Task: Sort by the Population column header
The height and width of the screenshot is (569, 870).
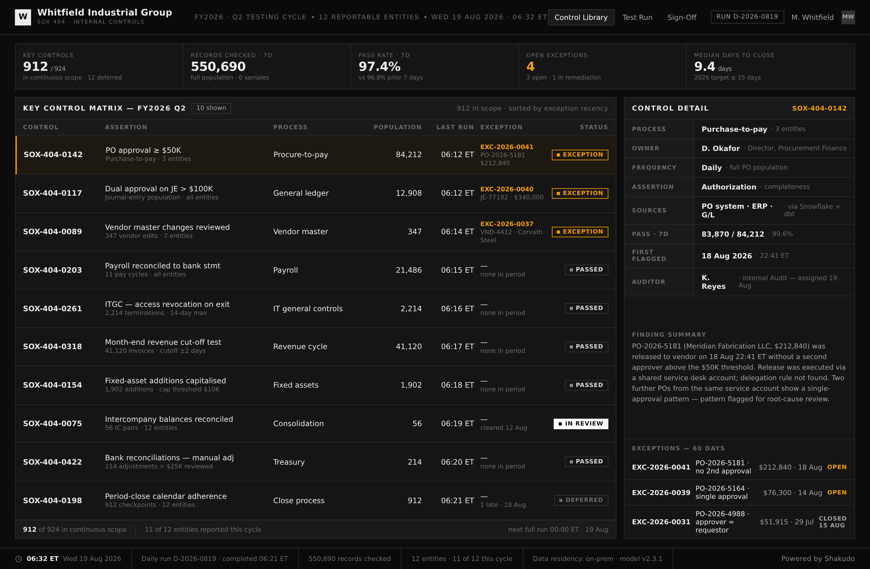Action: click(x=397, y=127)
